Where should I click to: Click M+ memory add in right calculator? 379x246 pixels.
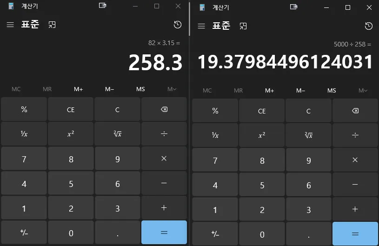pos(270,91)
